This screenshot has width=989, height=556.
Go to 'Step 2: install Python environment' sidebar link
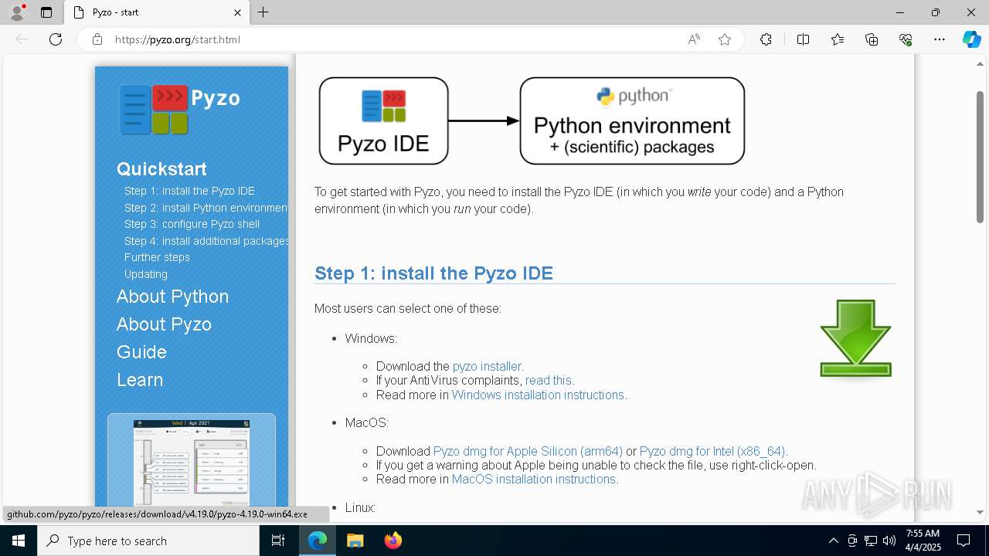click(206, 208)
